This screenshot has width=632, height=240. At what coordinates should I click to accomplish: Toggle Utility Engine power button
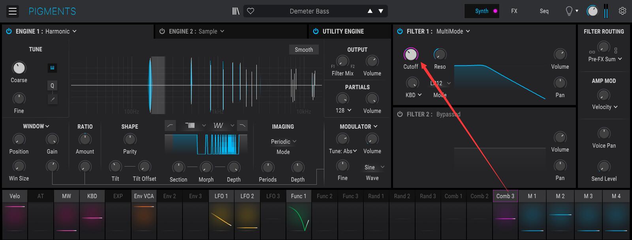pyautogui.click(x=316, y=31)
